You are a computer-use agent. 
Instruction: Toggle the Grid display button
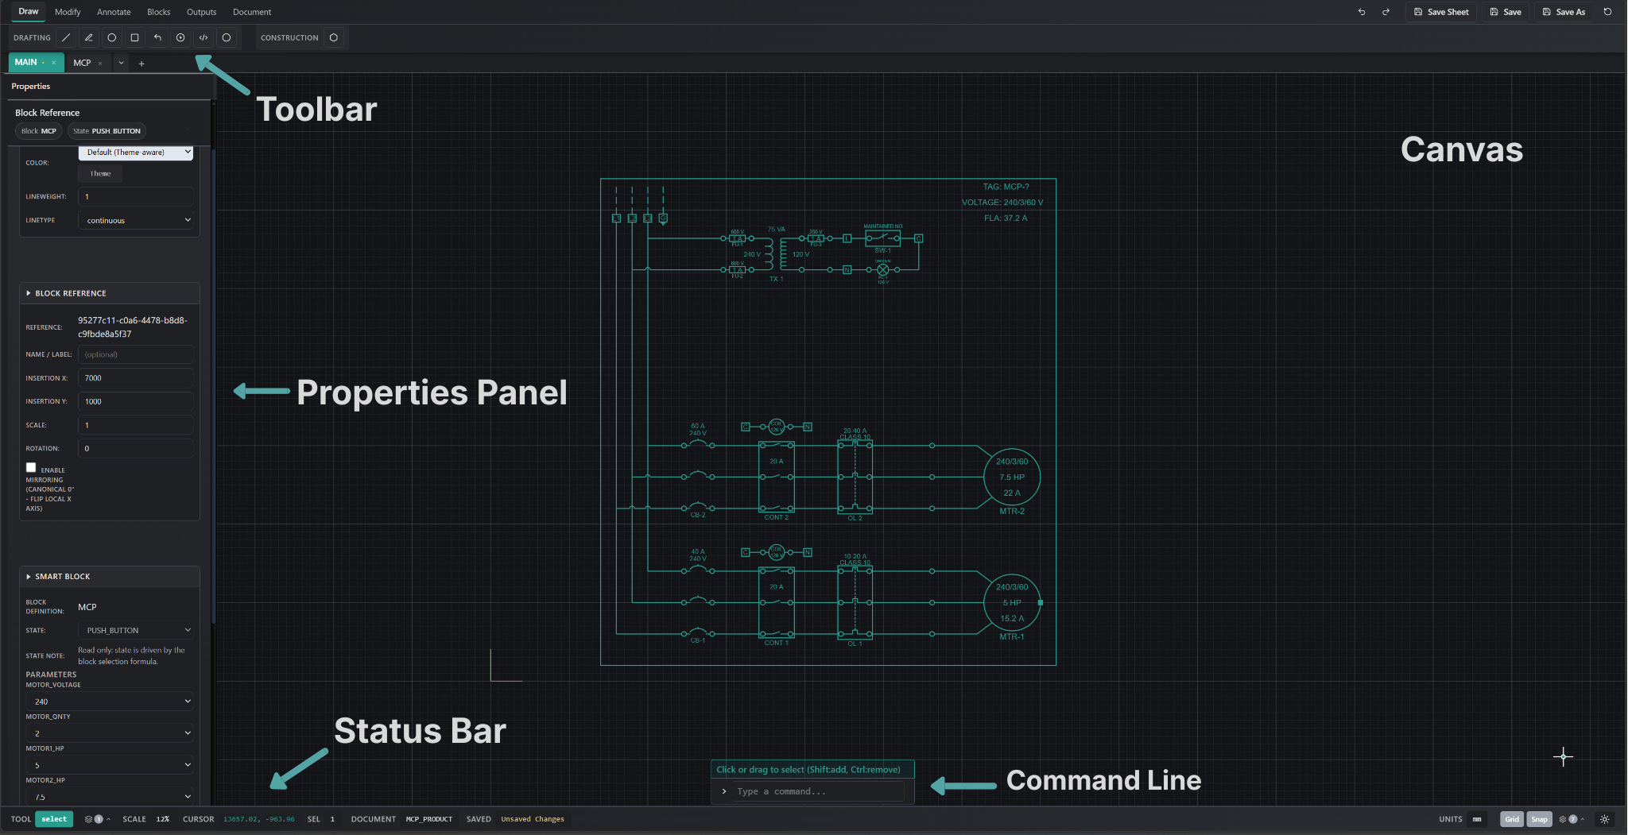(x=1512, y=819)
